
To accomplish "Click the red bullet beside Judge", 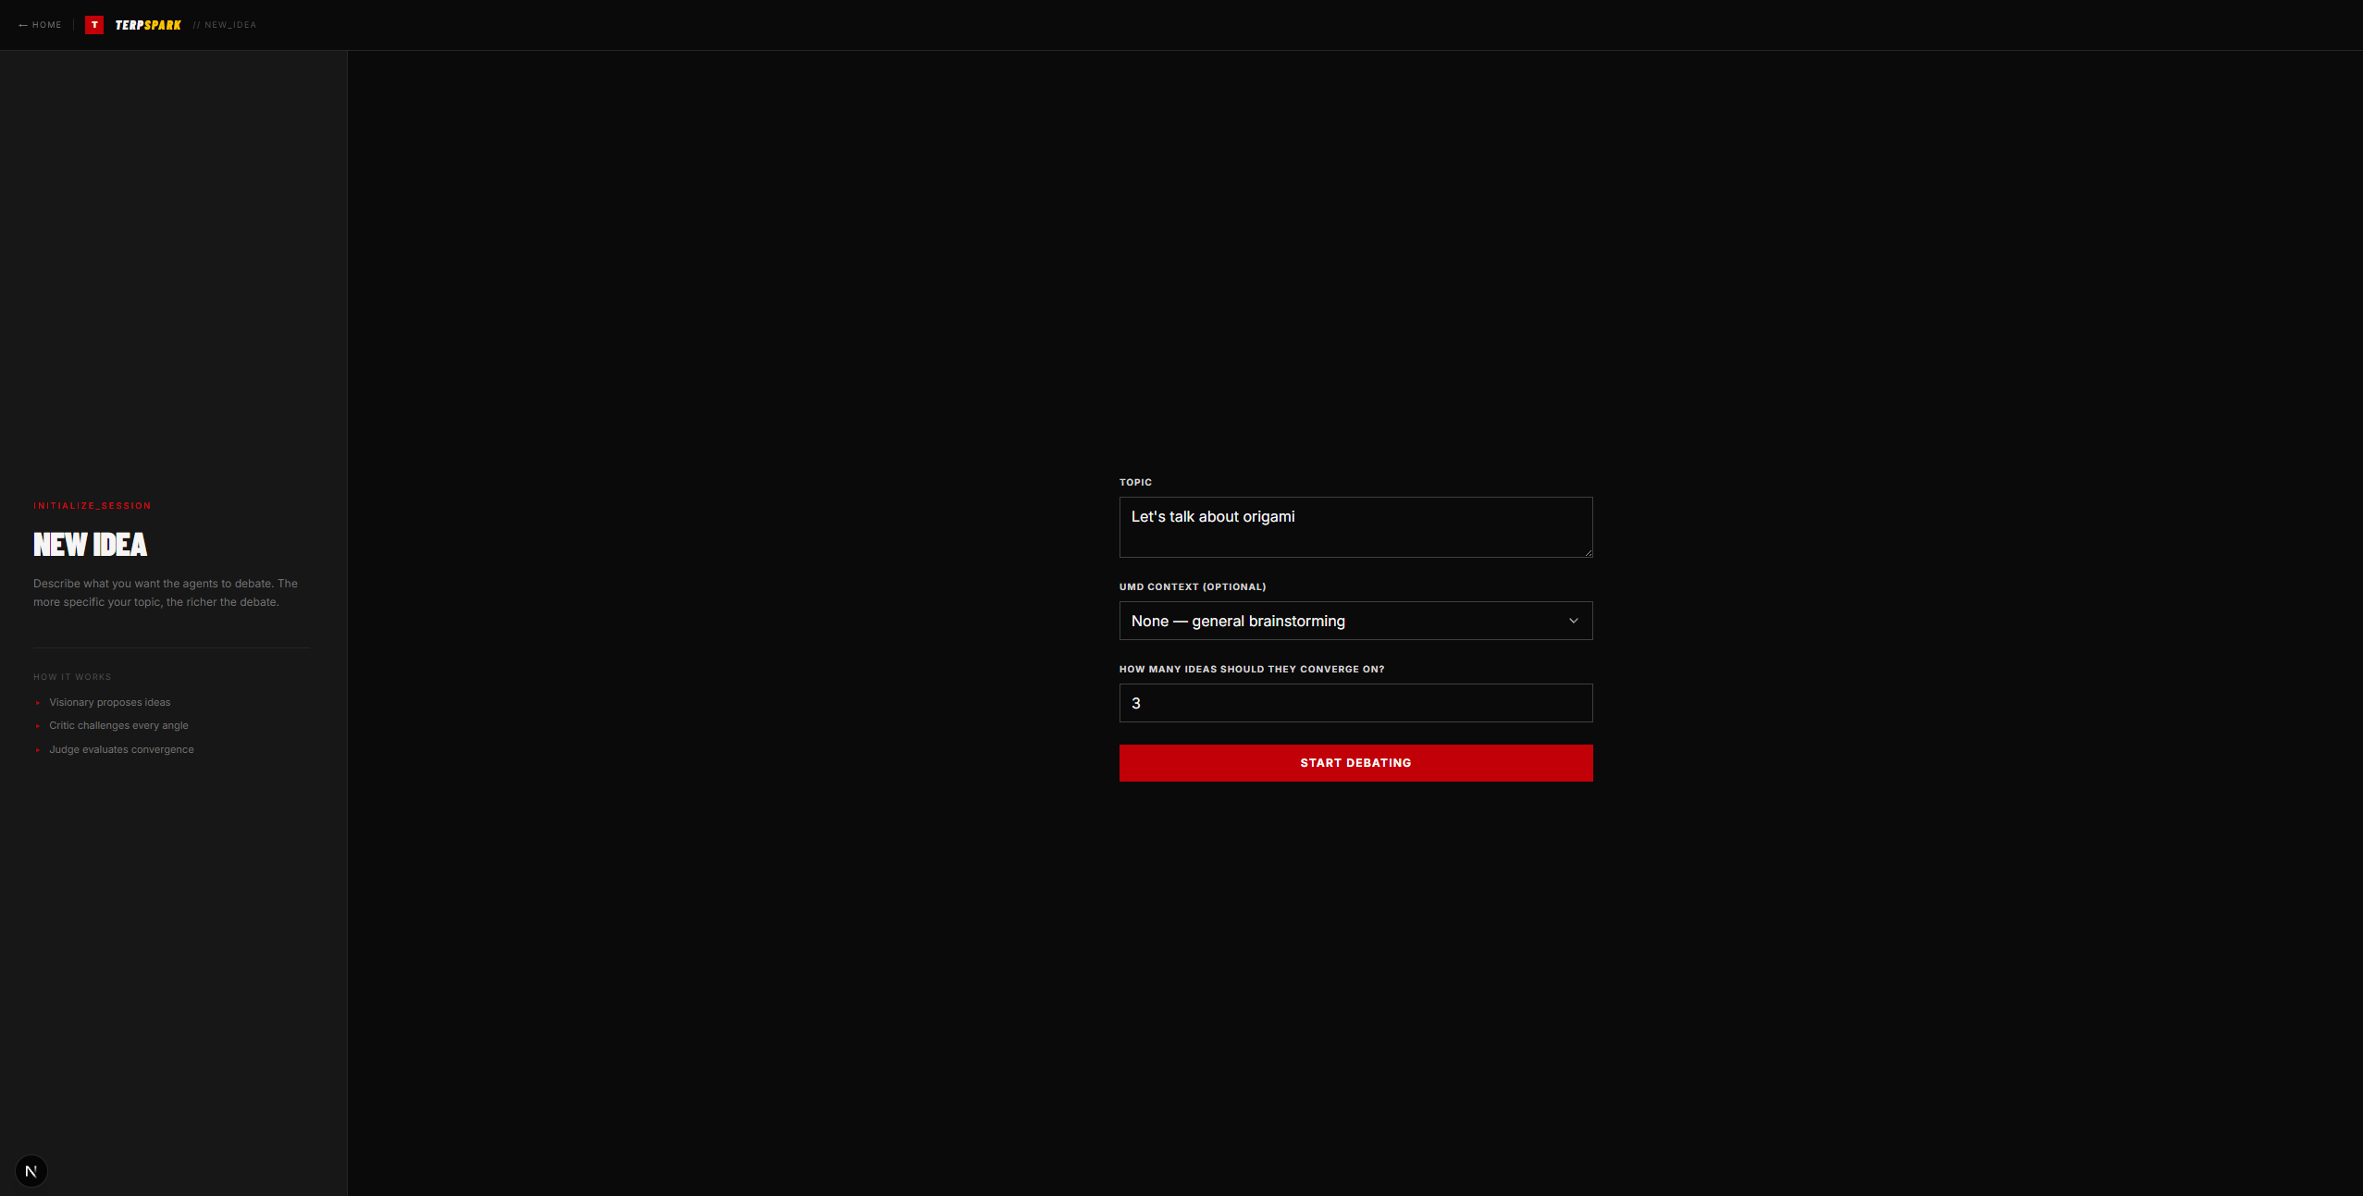I will pos(38,750).
